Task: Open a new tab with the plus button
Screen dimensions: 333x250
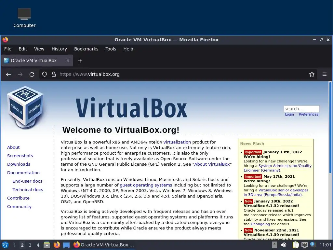Action: click(80, 61)
